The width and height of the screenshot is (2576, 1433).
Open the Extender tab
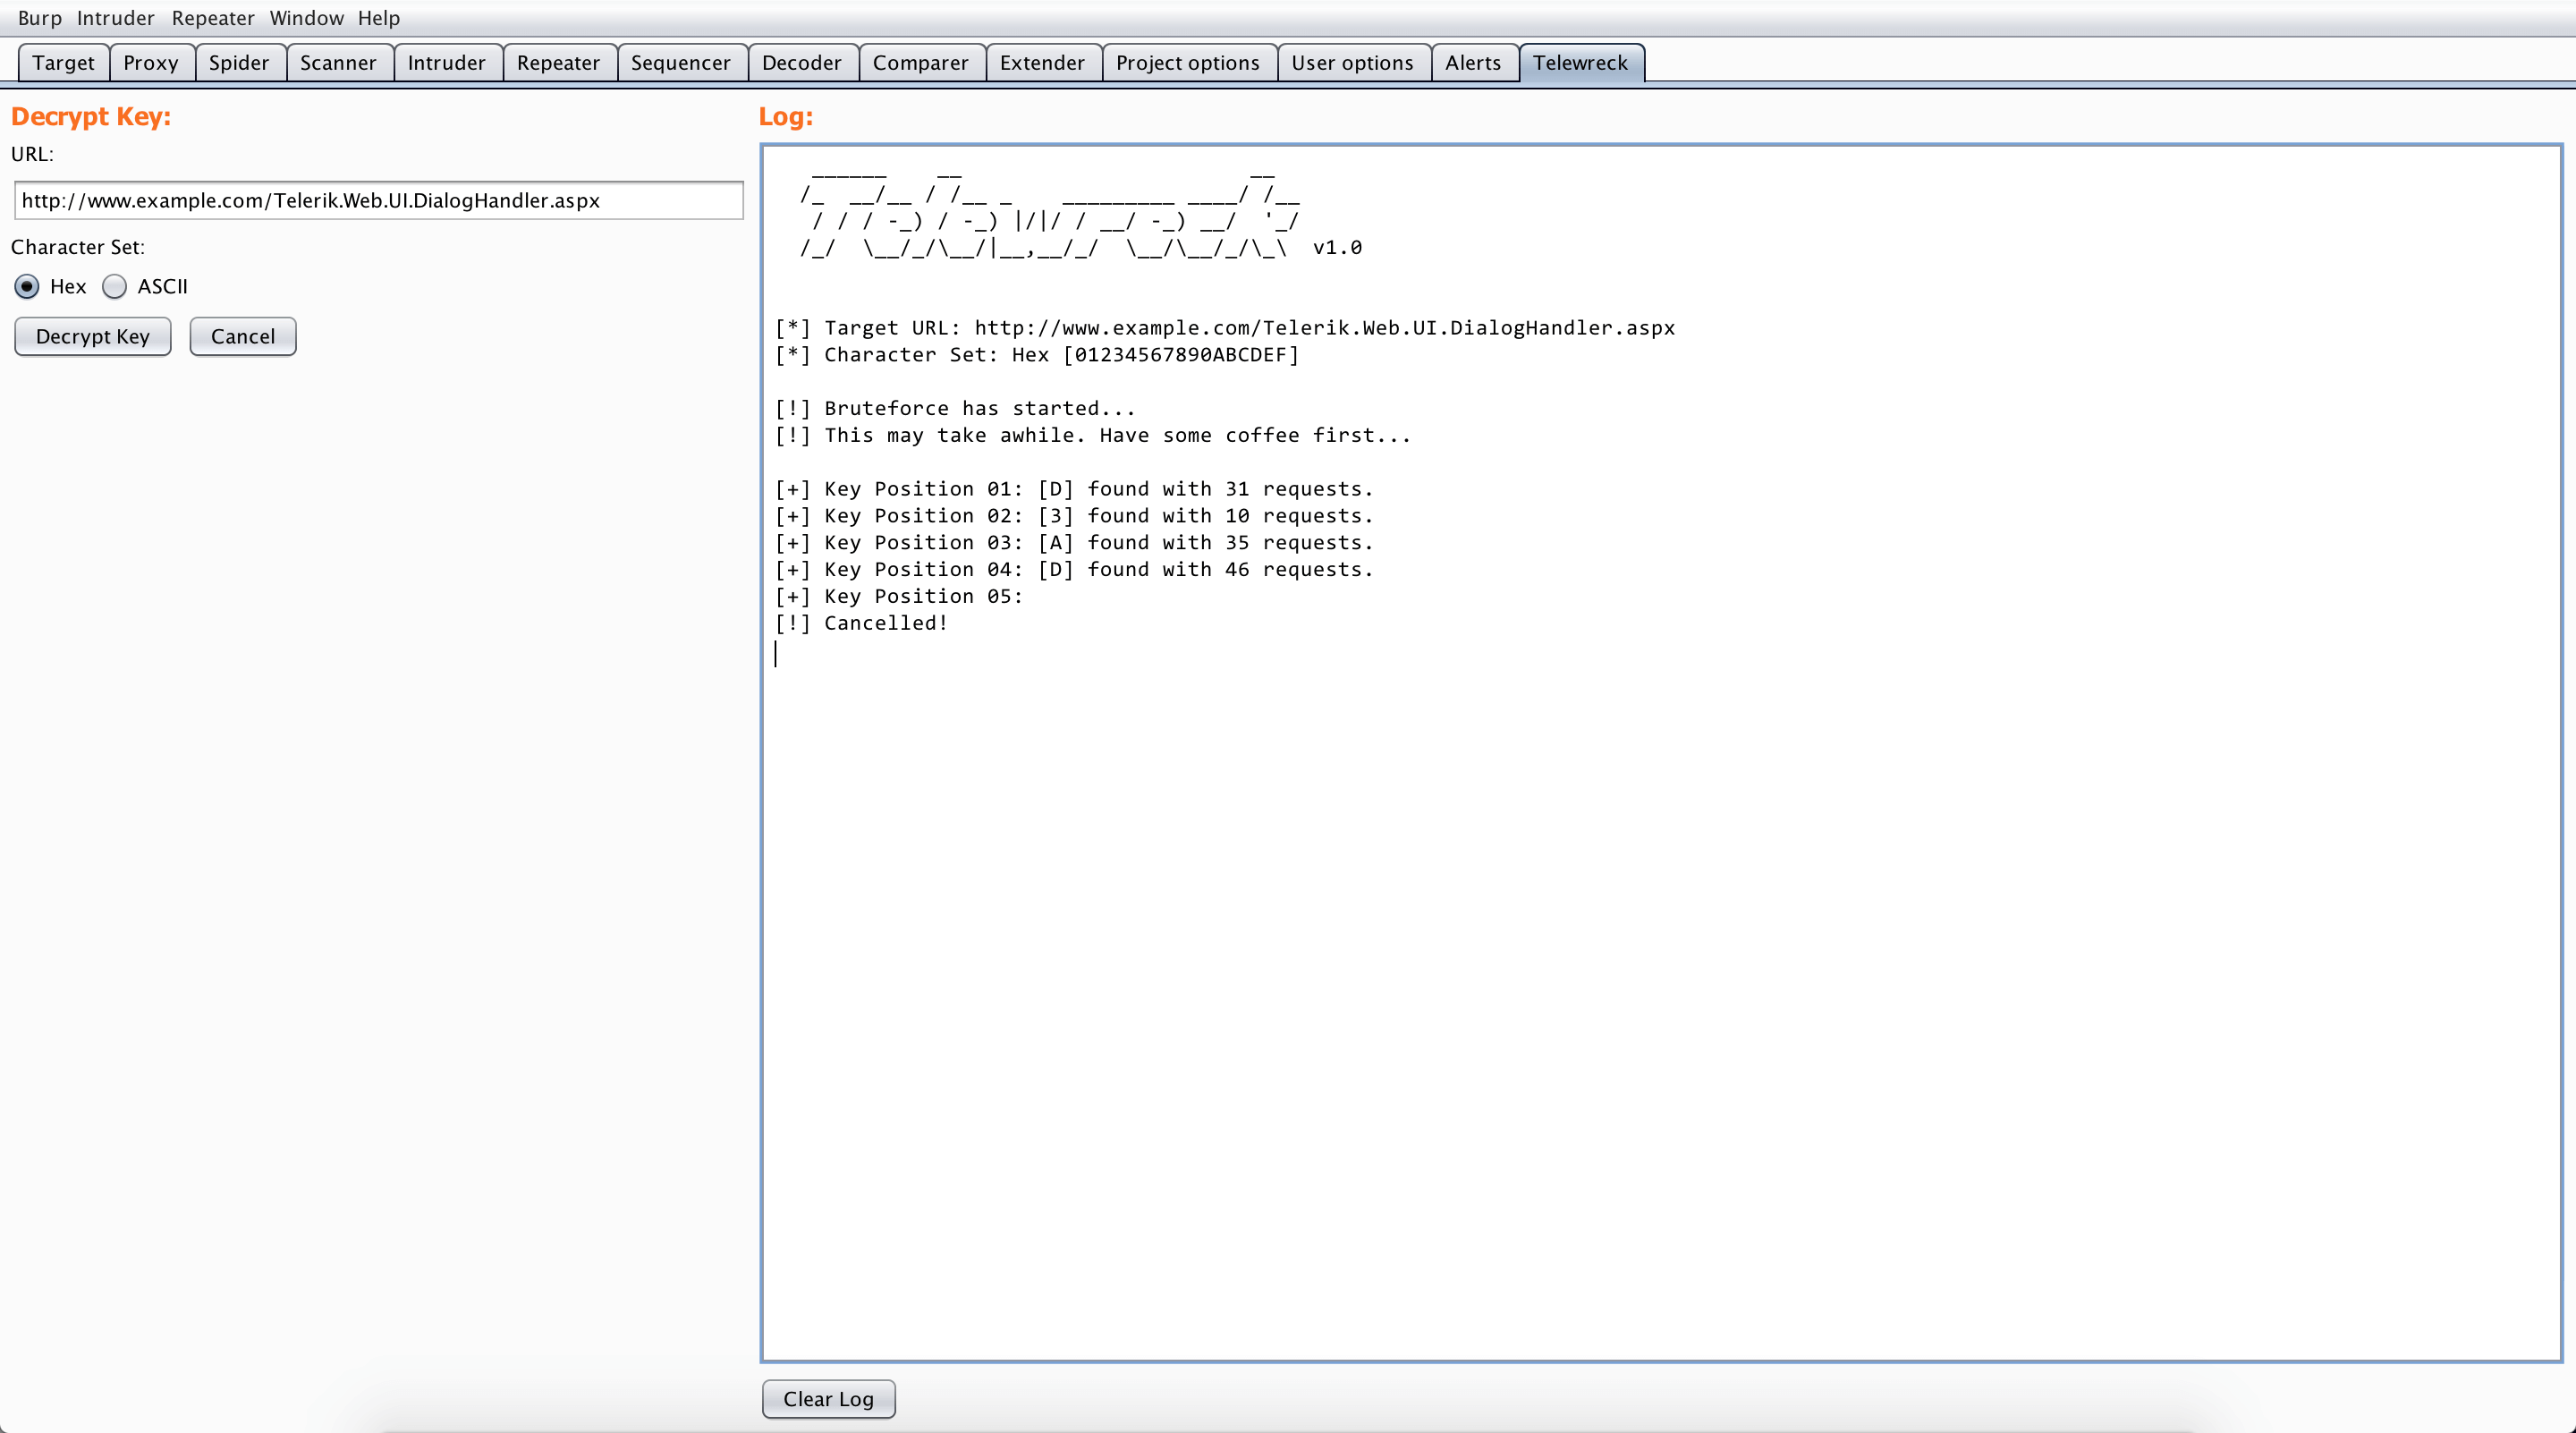(x=1042, y=63)
